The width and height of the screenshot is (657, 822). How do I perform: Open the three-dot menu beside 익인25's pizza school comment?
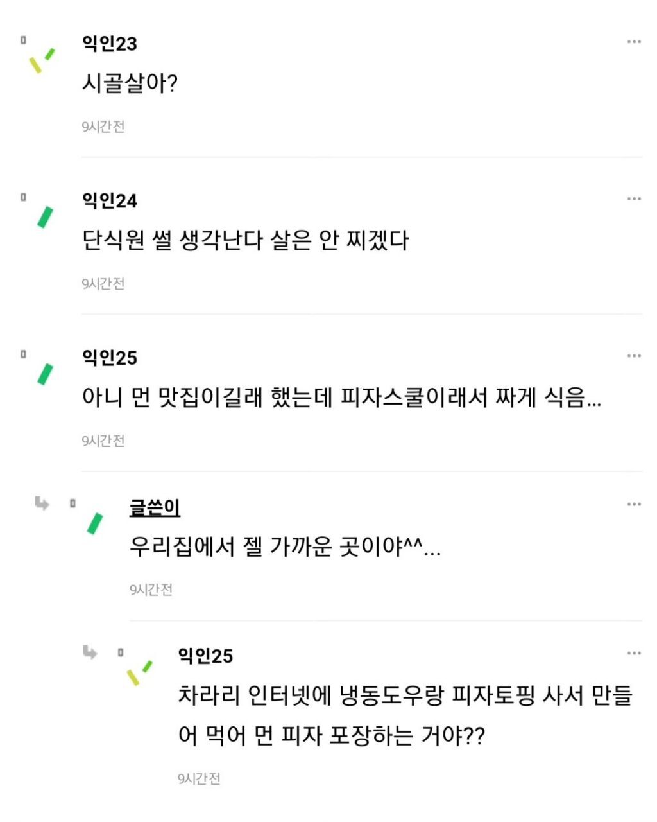tap(634, 356)
